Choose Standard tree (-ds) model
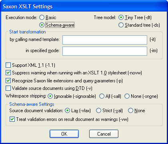Screen dimensions: 168x144 click(x=121, y=25)
